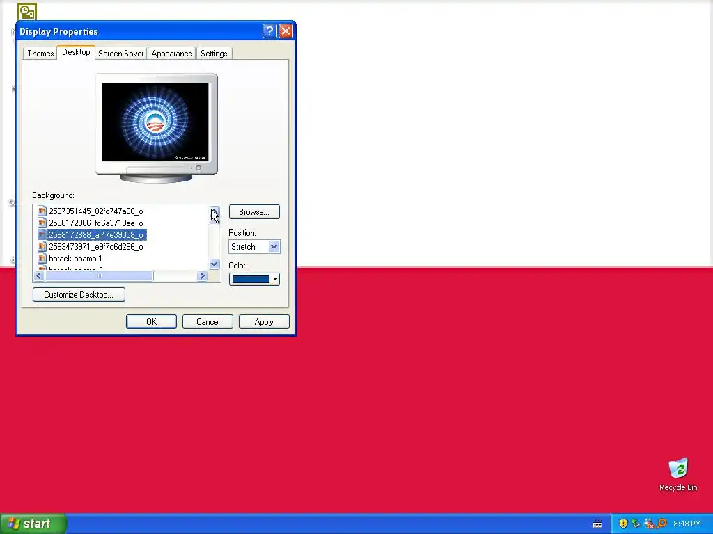Click the keyboard icon on taskbar

pos(597,524)
